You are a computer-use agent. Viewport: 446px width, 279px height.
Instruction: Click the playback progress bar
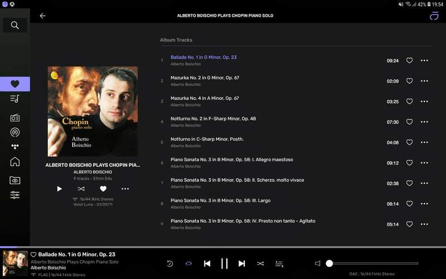click(223, 247)
